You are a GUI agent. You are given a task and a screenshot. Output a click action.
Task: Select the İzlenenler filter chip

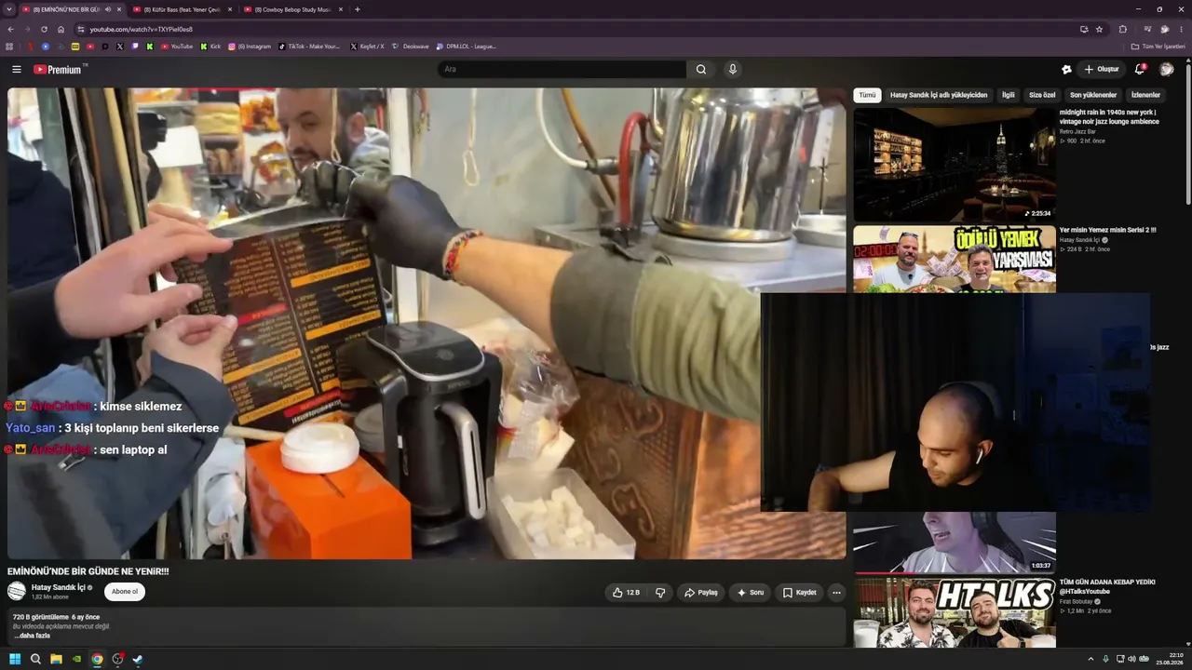(1145, 95)
